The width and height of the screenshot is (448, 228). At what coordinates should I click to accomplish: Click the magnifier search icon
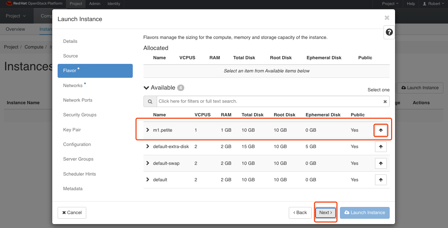[150, 102]
